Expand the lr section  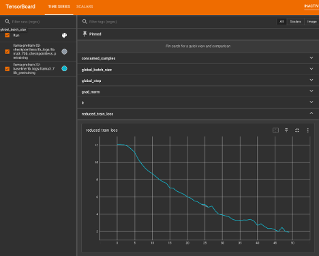point(312,102)
